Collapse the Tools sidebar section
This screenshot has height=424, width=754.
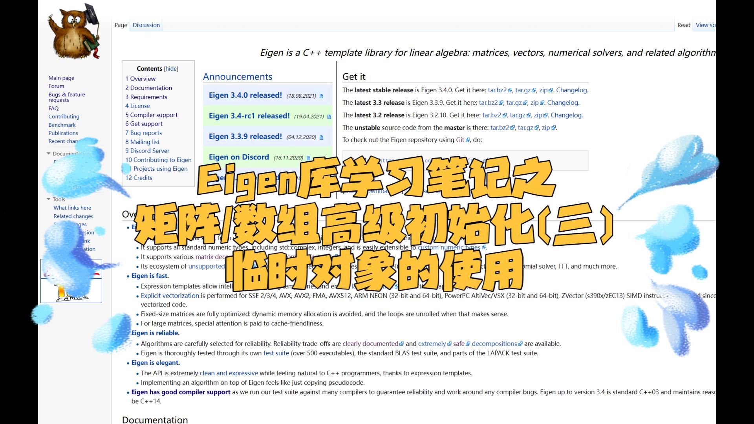(49, 199)
